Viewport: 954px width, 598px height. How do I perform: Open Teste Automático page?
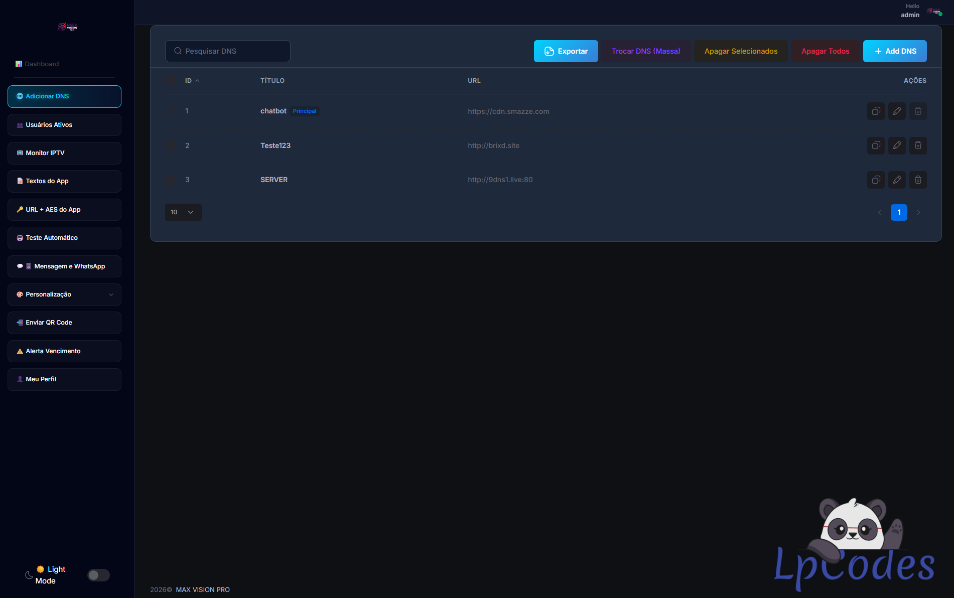click(x=64, y=238)
